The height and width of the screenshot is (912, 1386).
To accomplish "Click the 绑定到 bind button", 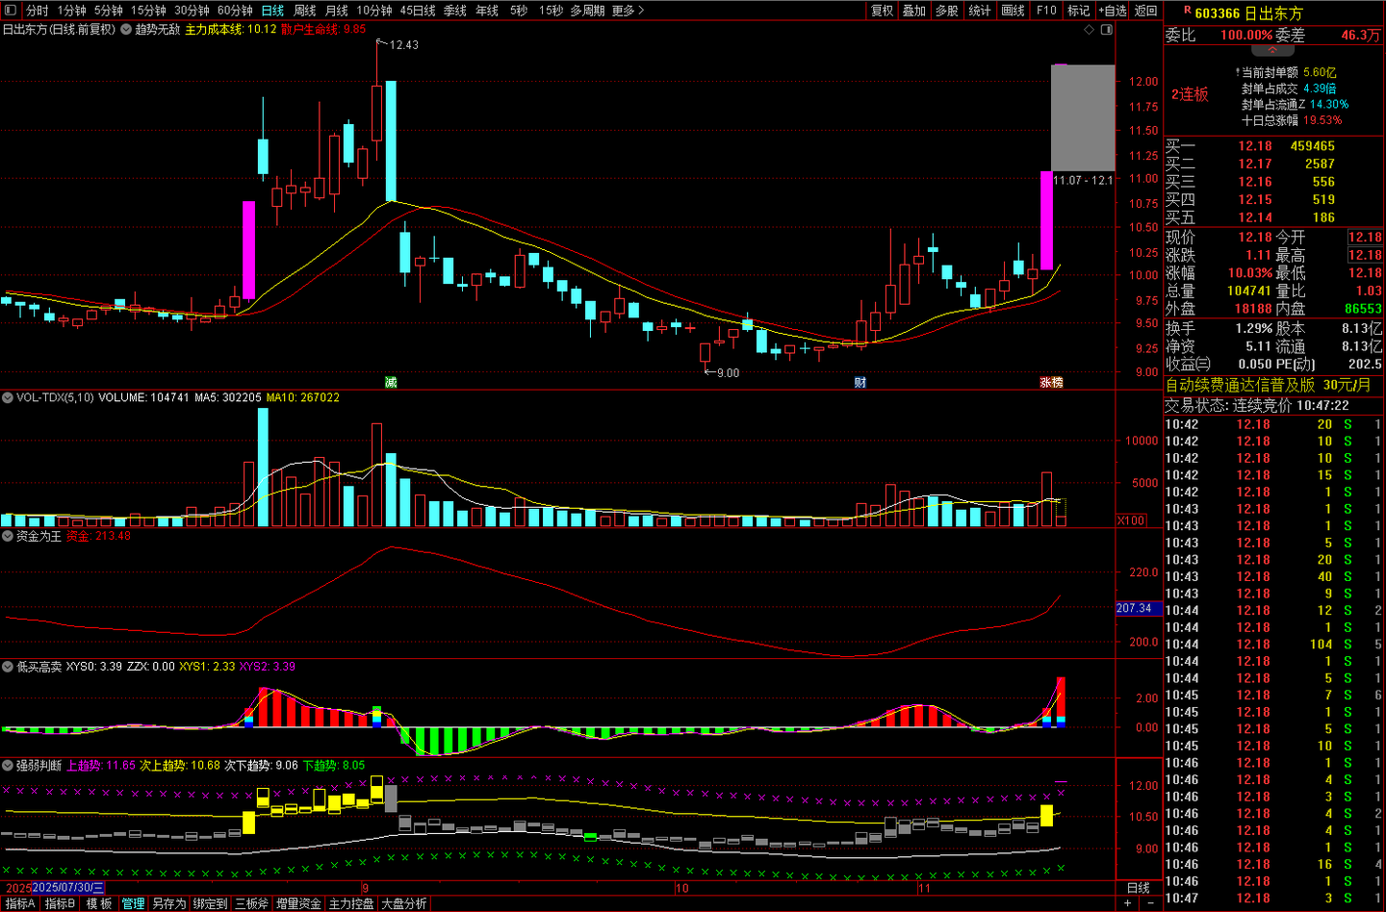I will tap(210, 904).
